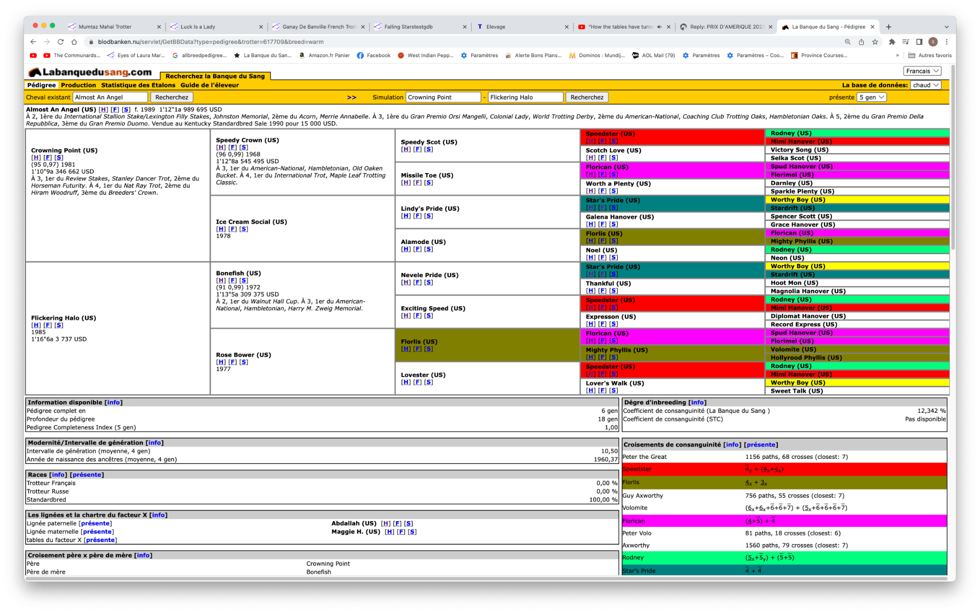
Task: Open the [H] link under Crowning Point
Action: pyautogui.click(x=36, y=158)
